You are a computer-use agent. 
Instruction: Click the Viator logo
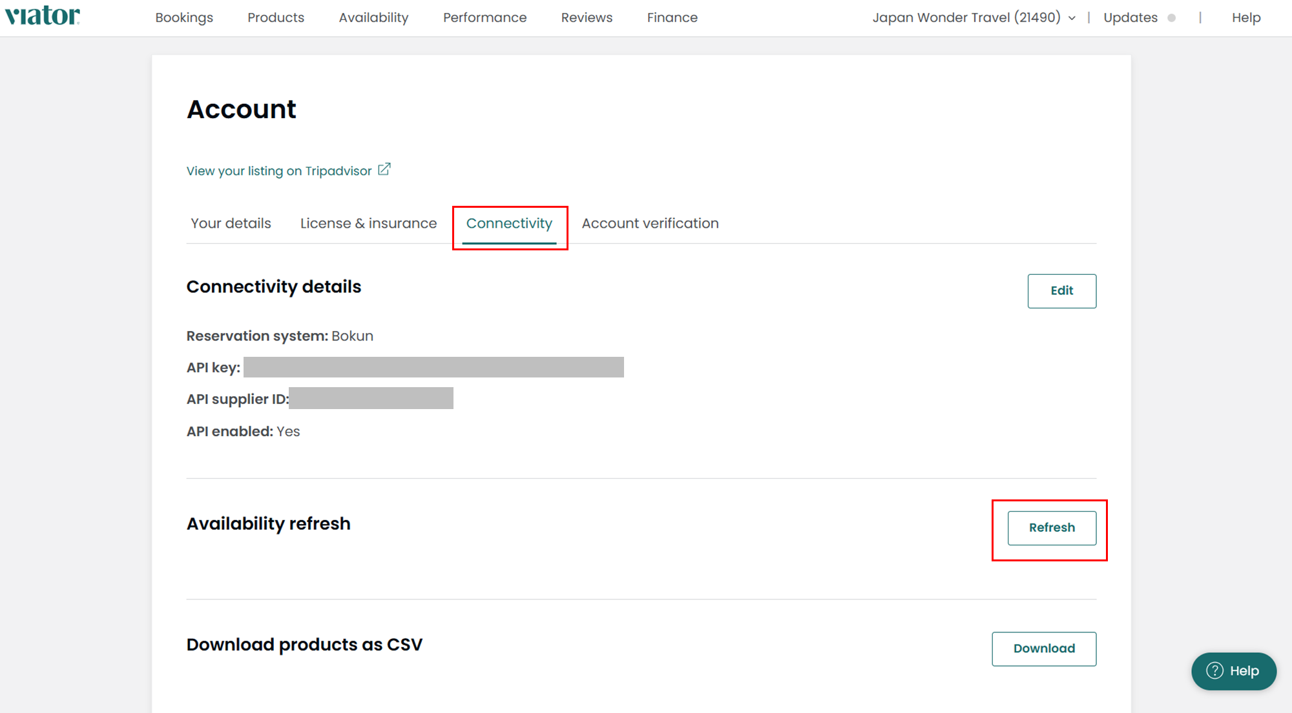[43, 16]
